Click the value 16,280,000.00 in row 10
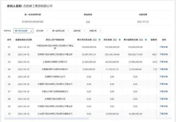Image resolution: width=176 pixels, height=122 pixels. pyautogui.click(x=135, y=114)
